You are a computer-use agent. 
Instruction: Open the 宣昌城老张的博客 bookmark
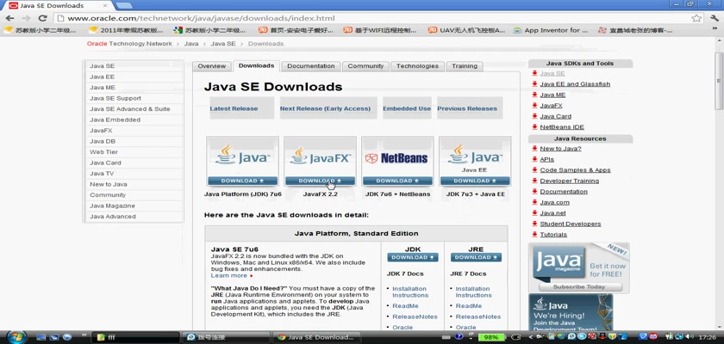point(635,30)
